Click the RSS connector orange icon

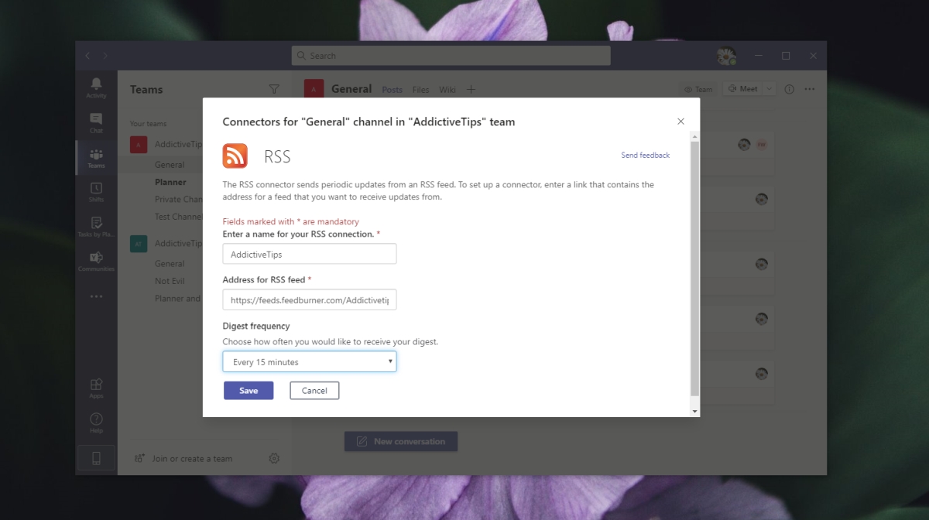click(235, 156)
